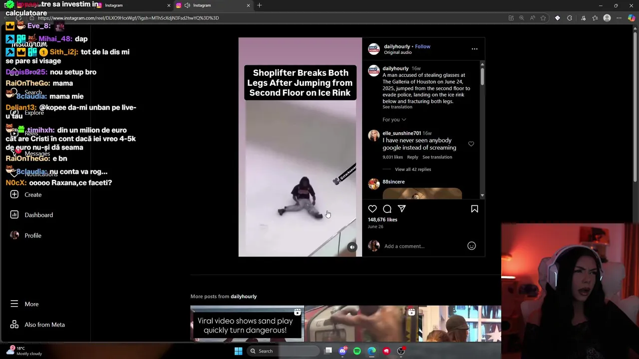Open Create in the Instagram sidebar
The image size is (639, 359).
click(x=26, y=194)
